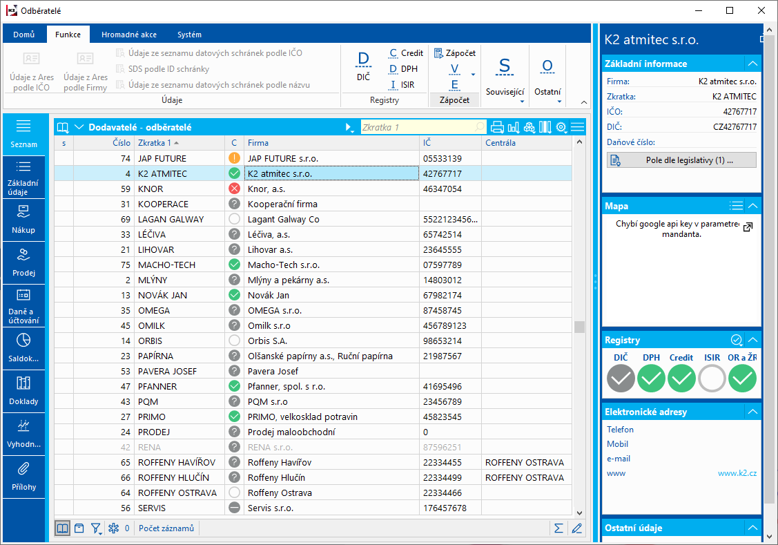Click the ISIR registry status circle
Screen dimensions: 778x545
(x=712, y=378)
